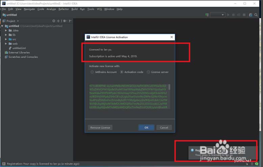This screenshot has height=167, width=263.
Task: Open the VCS menu
Action: pyautogui.click(x=99, y=9)
